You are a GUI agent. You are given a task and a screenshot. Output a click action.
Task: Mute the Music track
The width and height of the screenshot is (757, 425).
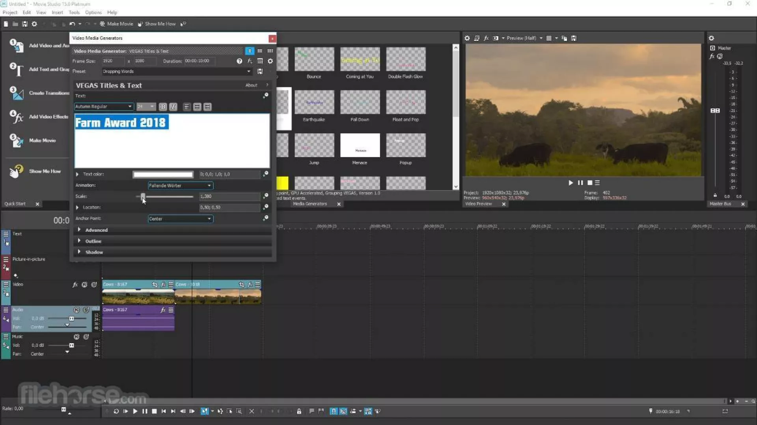click(x=76, y=337)
